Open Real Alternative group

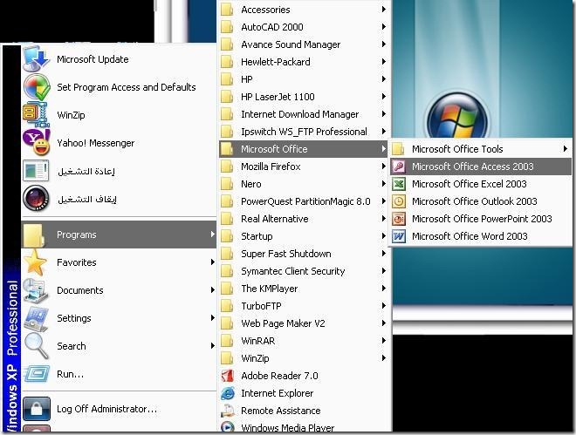(304, 219)
